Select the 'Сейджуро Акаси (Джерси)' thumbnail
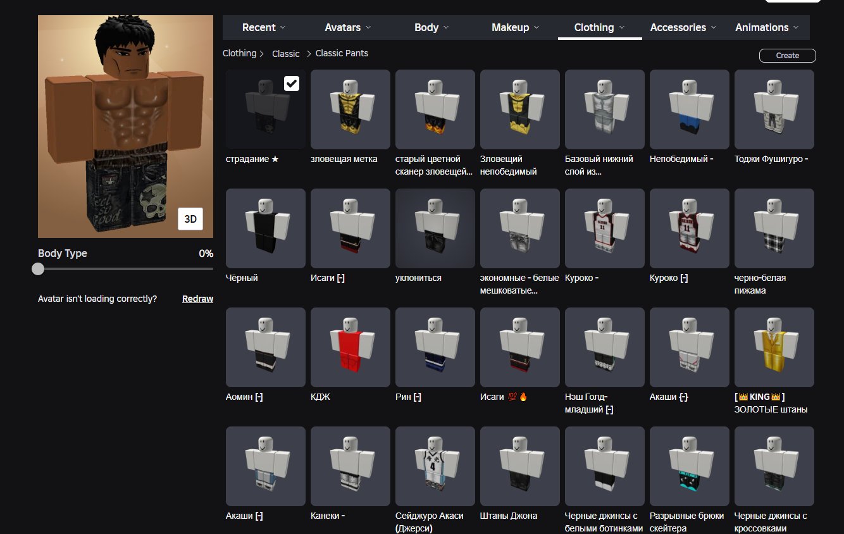Screen dimensions: 844x534 click(435, 466)
